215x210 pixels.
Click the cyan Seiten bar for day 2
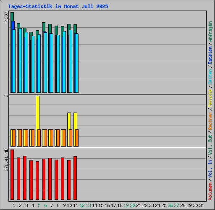point(20,60)
